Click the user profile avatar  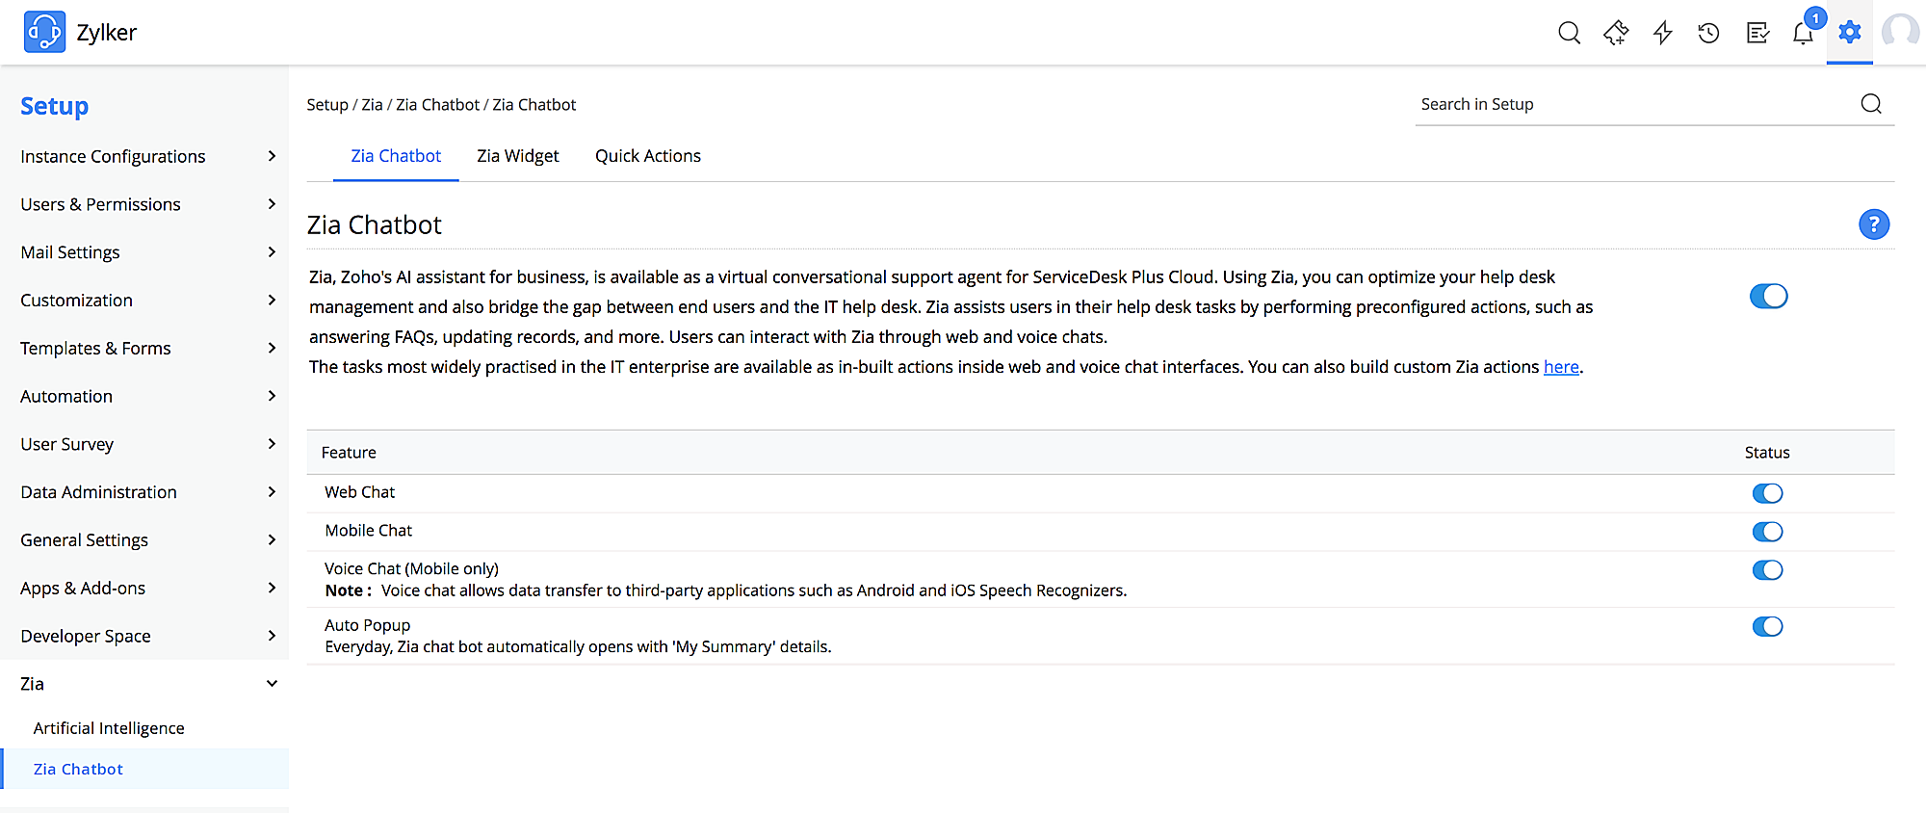pos(1901,32)
